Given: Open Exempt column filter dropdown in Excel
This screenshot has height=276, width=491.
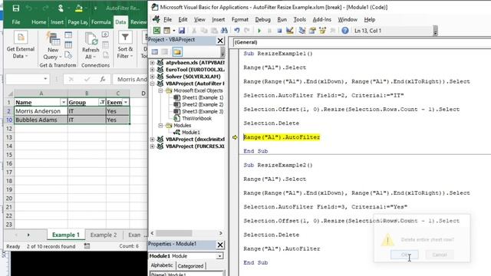Looking at the screenshot, I should pyautogui.click(x=126, y=102).
